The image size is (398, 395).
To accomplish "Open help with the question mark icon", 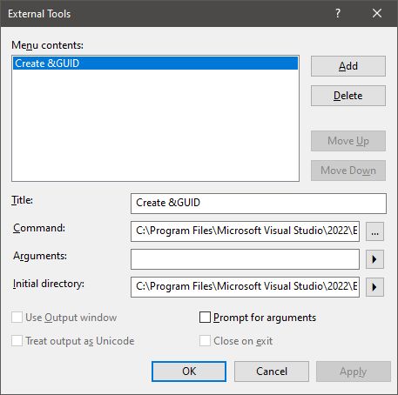I will coord(338,13).
